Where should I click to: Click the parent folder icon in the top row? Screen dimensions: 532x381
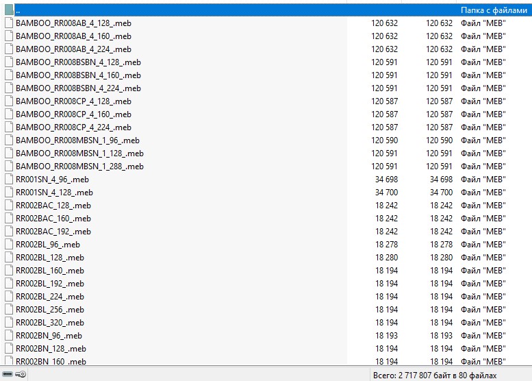tap(9, 10)
